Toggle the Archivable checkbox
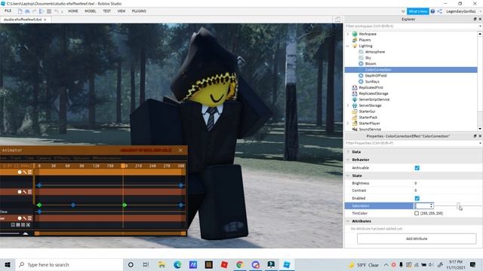 click(x=417, y=168)
